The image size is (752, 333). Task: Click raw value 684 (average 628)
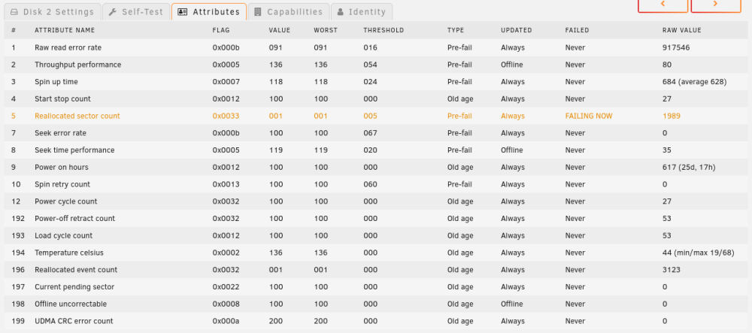click(x=694, y=82)
